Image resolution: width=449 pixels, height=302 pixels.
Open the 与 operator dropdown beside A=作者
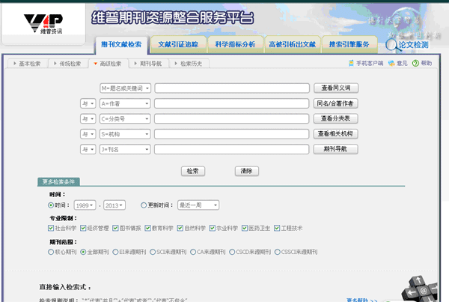point(88,103)
